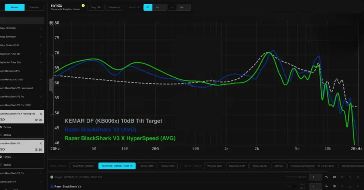This screenshot has width=364, height=190.
Task: Select Razer Barracuda Pro in the model list
Action: 10,71
